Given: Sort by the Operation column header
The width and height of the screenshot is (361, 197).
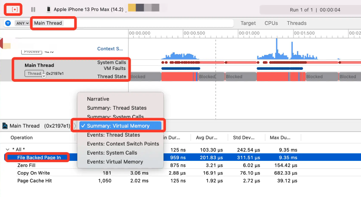Looking at the screenshot, I should (x=22, y=138).
